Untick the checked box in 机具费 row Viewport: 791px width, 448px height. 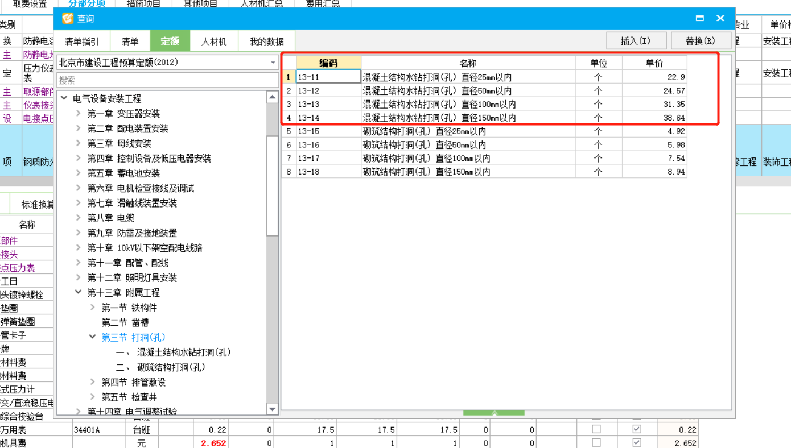[x=637, y=442]
